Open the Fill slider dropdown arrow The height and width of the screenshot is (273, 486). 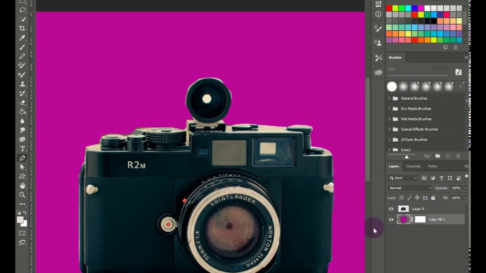tap(465, 198)
